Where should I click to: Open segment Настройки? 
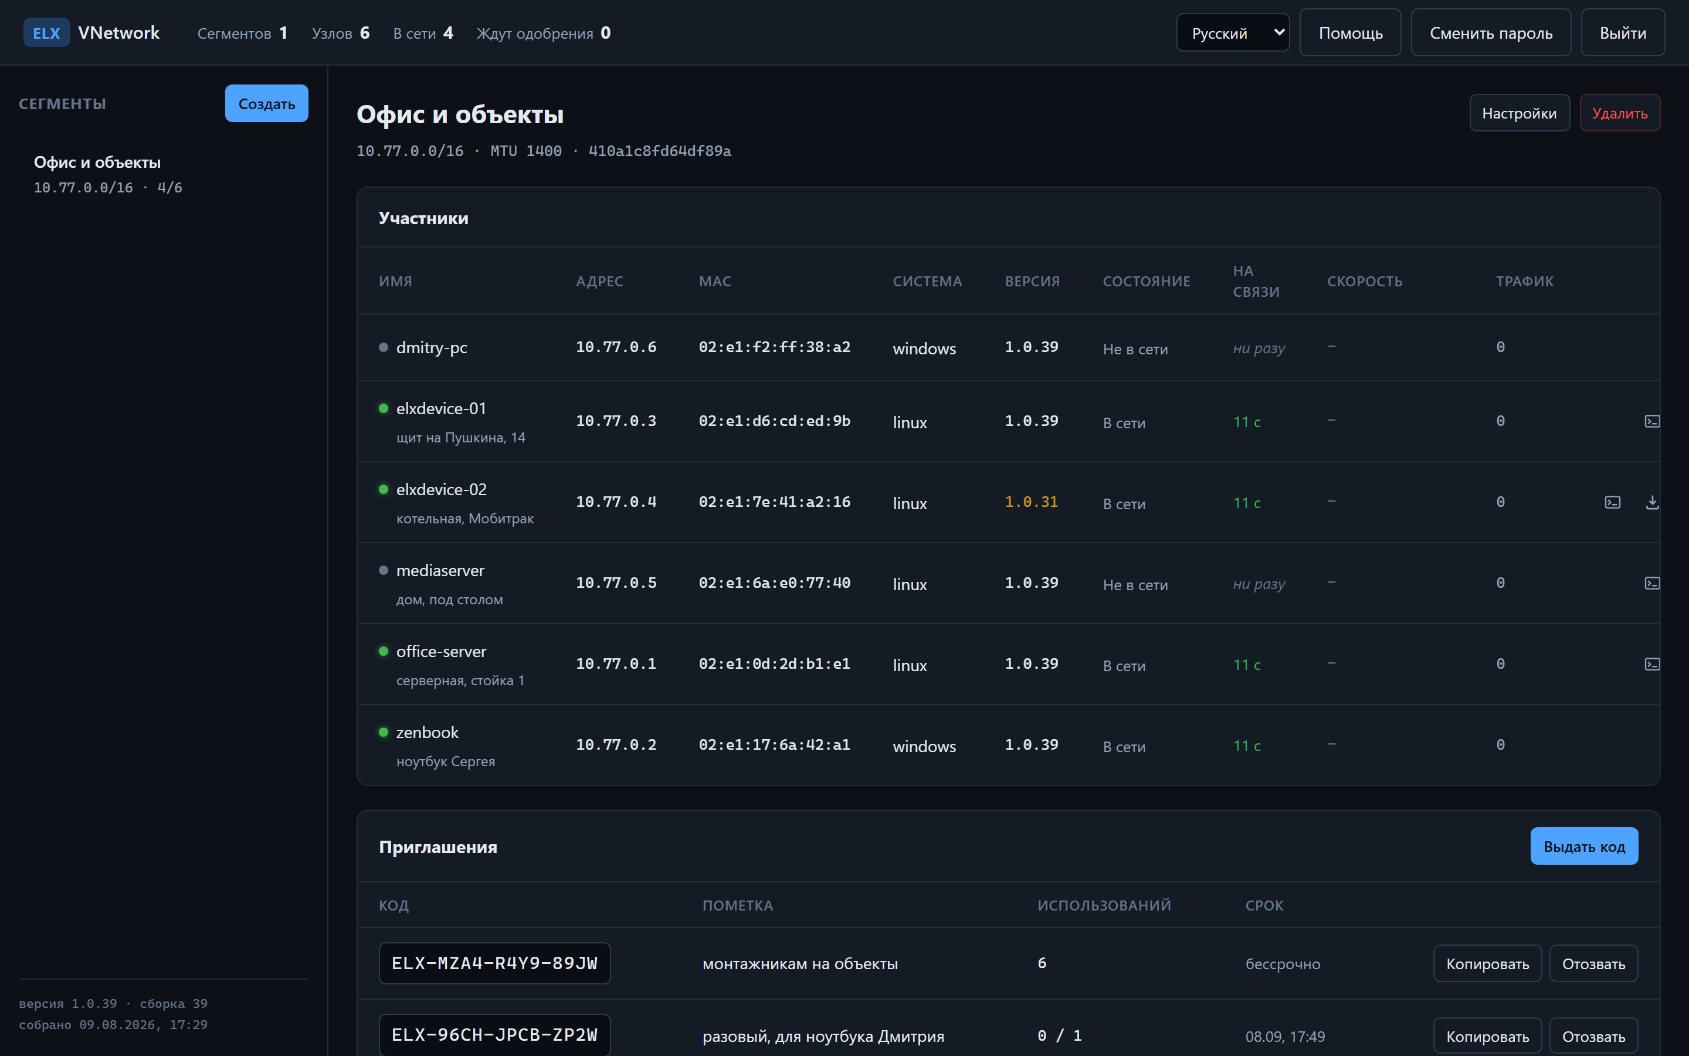click(x=1520, y=113)
